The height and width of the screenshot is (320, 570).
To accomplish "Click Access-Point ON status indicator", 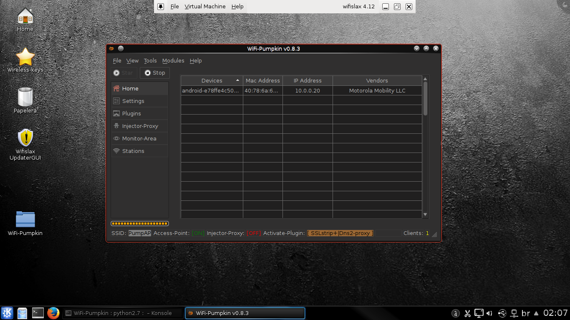I will pyautogui.click(x=198, y=233).
